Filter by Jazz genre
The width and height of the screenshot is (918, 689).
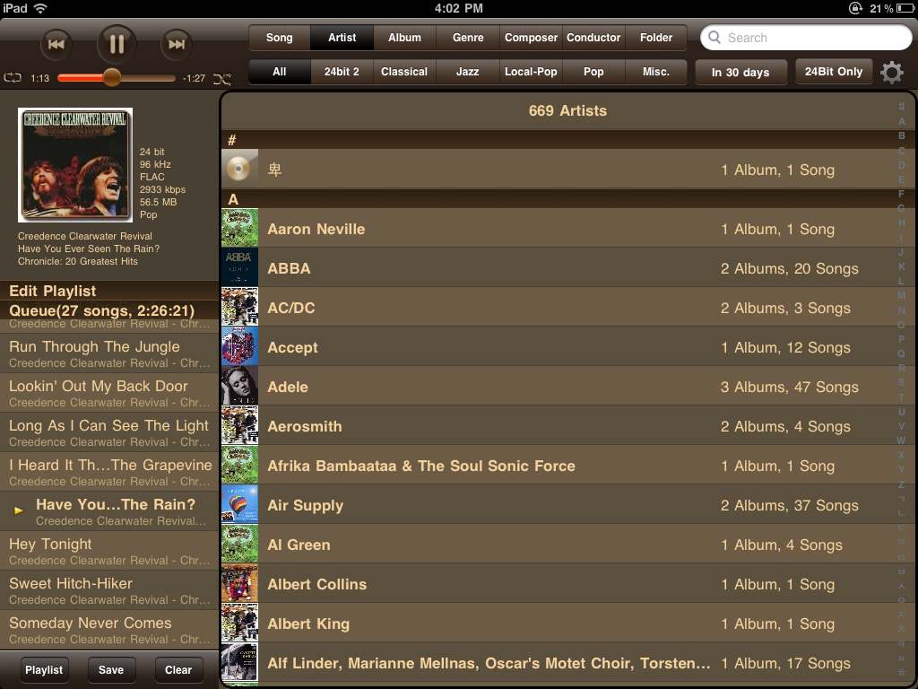pyautogui.click(x=468, y=72)
